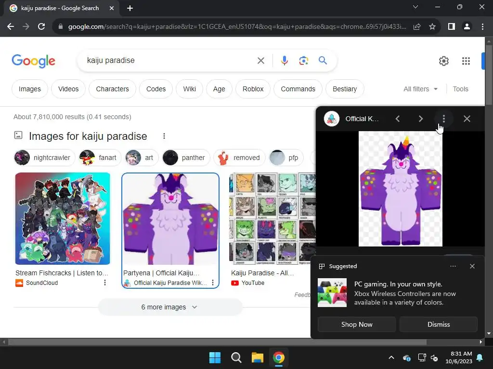Image resolution: width=493 pixels, height=369 pixels.
Task: Click the browser address bar URL
Action: (237, 27)
